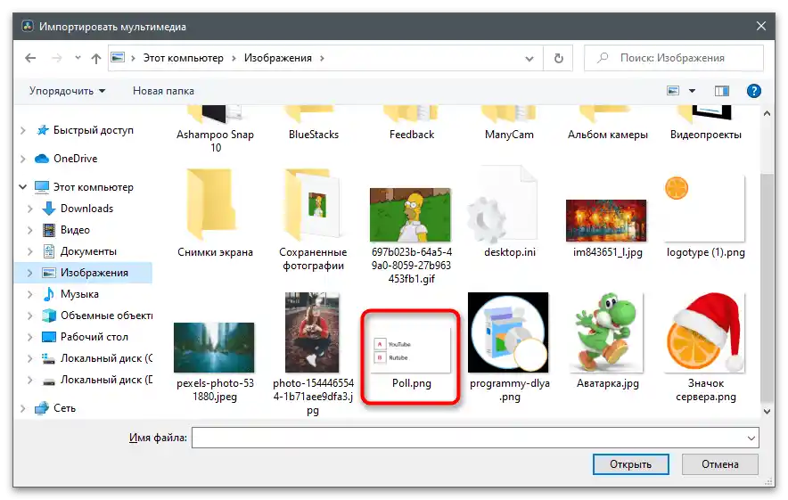
Task: Select Сеть in the sidebar
Action: click(x=64, y=408)
